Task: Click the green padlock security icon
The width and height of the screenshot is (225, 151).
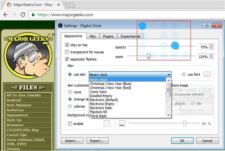Action: click(33, 14)
